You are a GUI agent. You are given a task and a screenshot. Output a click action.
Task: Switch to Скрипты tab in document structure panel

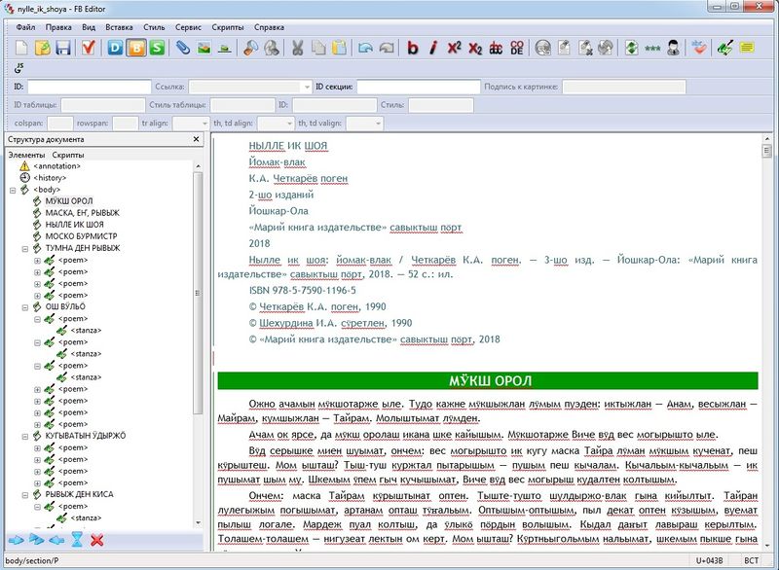(68, 155)
